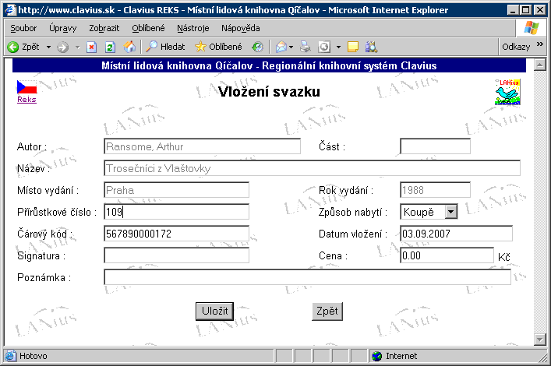551x366 pixels.
Task: Minimize the Internet Explorer window
Action: [x=514, y=10]
